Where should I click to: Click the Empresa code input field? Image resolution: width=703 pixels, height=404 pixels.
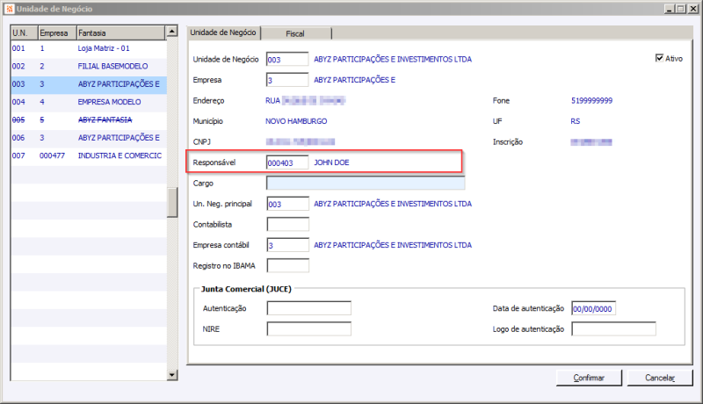(287, 80)
